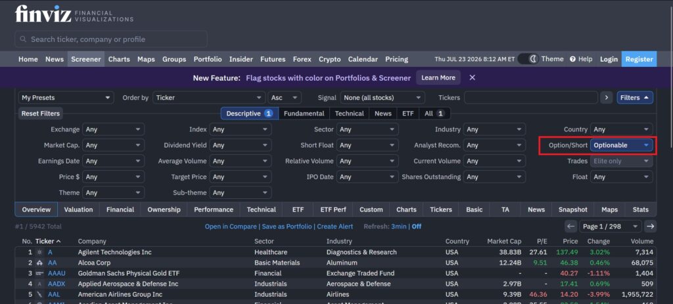Screen dimensions: 673x304
Task: Click the Learn More button
Action: 438,77
